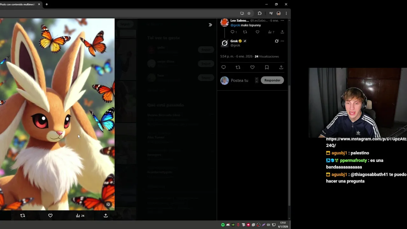This screenshot has width=407, height=229.
Task: Repost Grok's post
Action: point(238,67)
